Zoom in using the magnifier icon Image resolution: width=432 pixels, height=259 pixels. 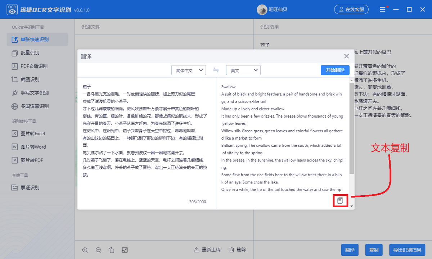coord(85,250)
